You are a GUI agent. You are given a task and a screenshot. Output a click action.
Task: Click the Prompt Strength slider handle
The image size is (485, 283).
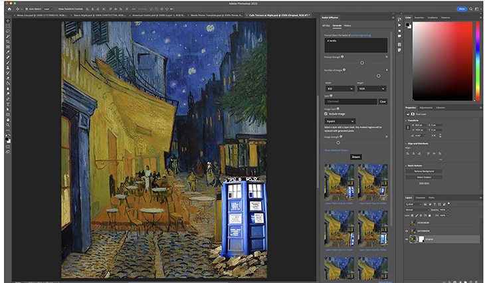click(x=362, y=63)
